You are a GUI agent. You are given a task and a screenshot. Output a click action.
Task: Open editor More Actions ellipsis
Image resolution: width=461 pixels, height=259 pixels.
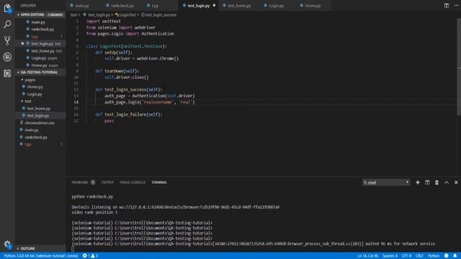coord(456,5)
